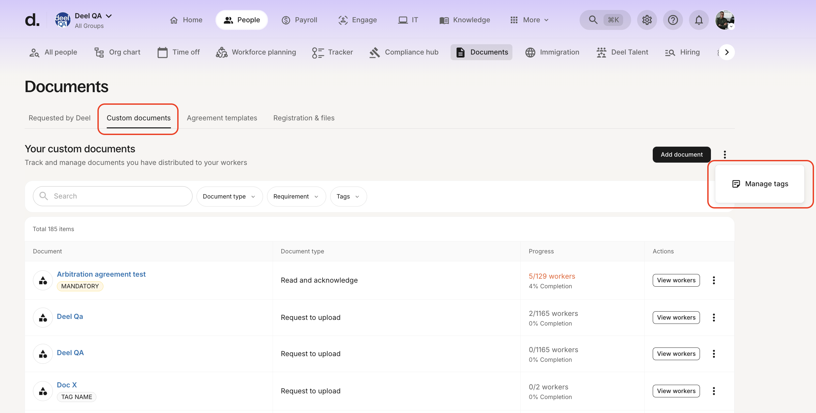Open Arbitration agreement test document link
Viewport: 816px width, 413px height.
coord(101,274)
